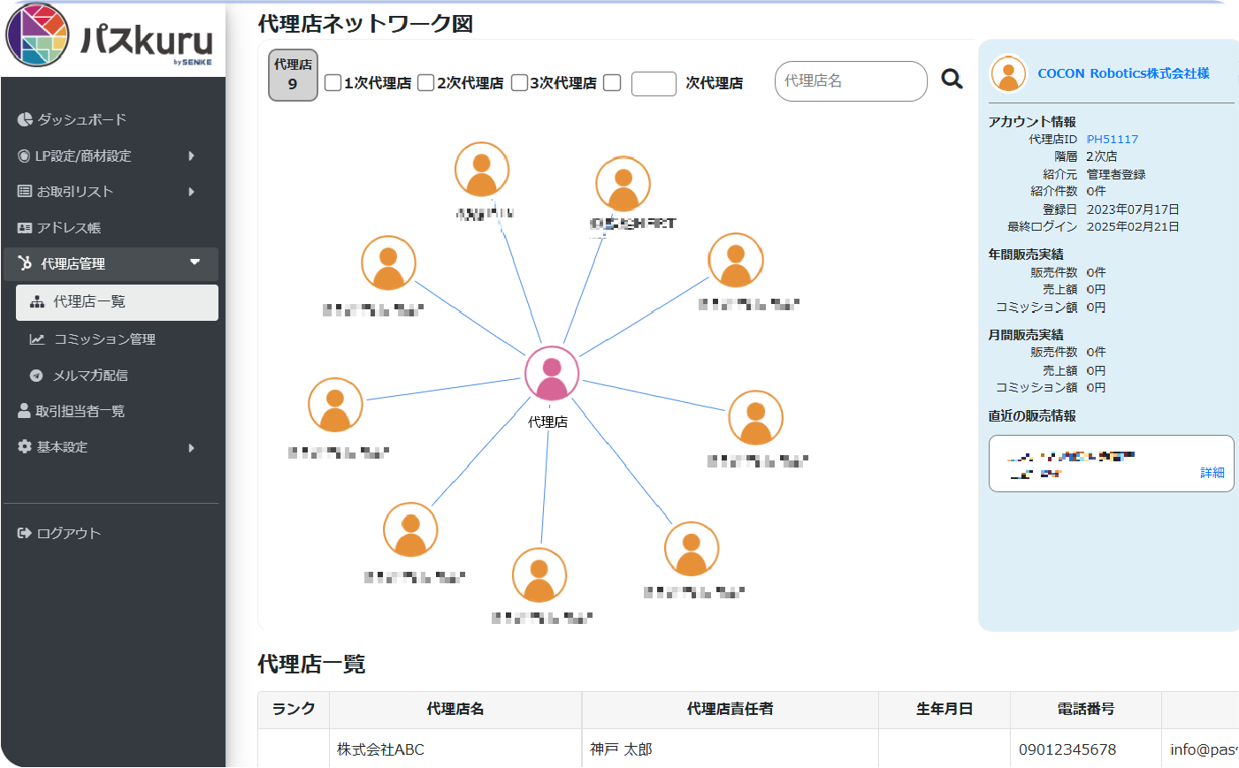Check the custom 次代理店 level checkbox

612,82
